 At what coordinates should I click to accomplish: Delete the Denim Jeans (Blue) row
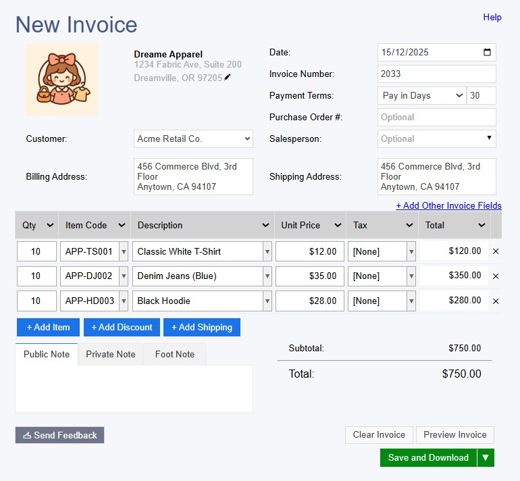[496, 276]
